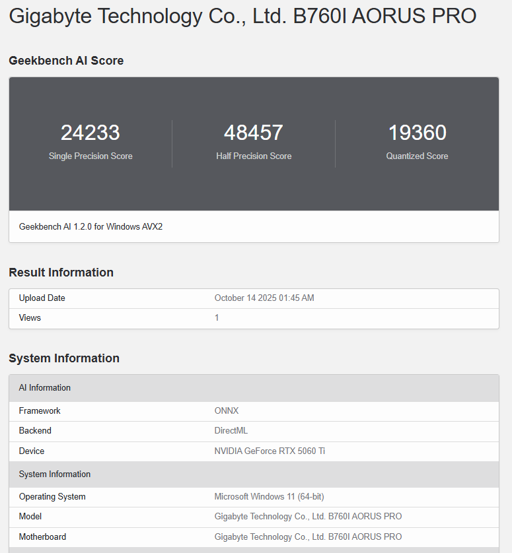This screenshot has width=512, height=553.
Task: Click the gray System Information table subheader
Action: click(x=55, y=474)
